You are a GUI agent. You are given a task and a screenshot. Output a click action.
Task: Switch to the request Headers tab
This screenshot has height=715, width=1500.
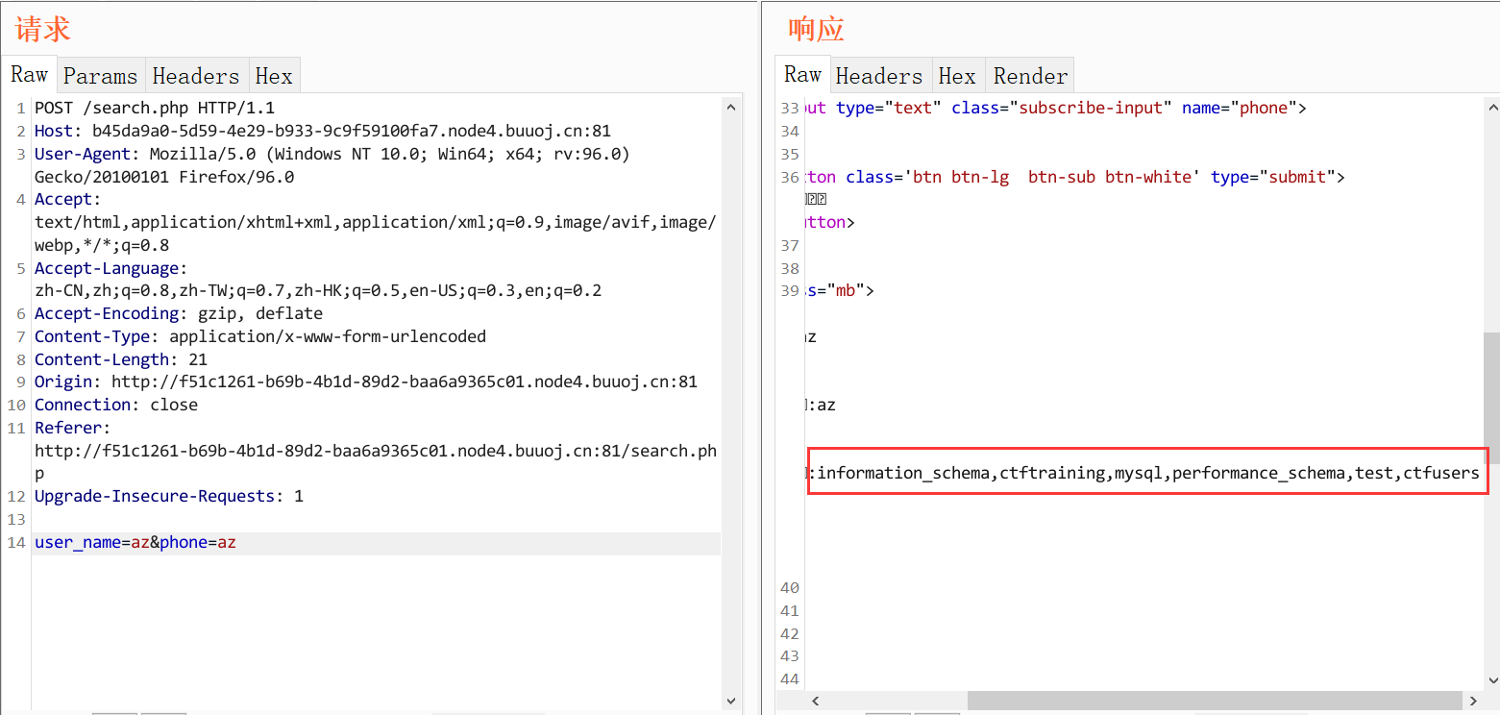coord(196,76)
